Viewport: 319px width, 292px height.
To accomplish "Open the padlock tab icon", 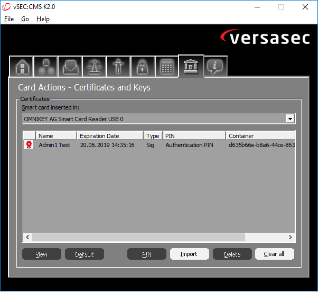I will 143,67.
